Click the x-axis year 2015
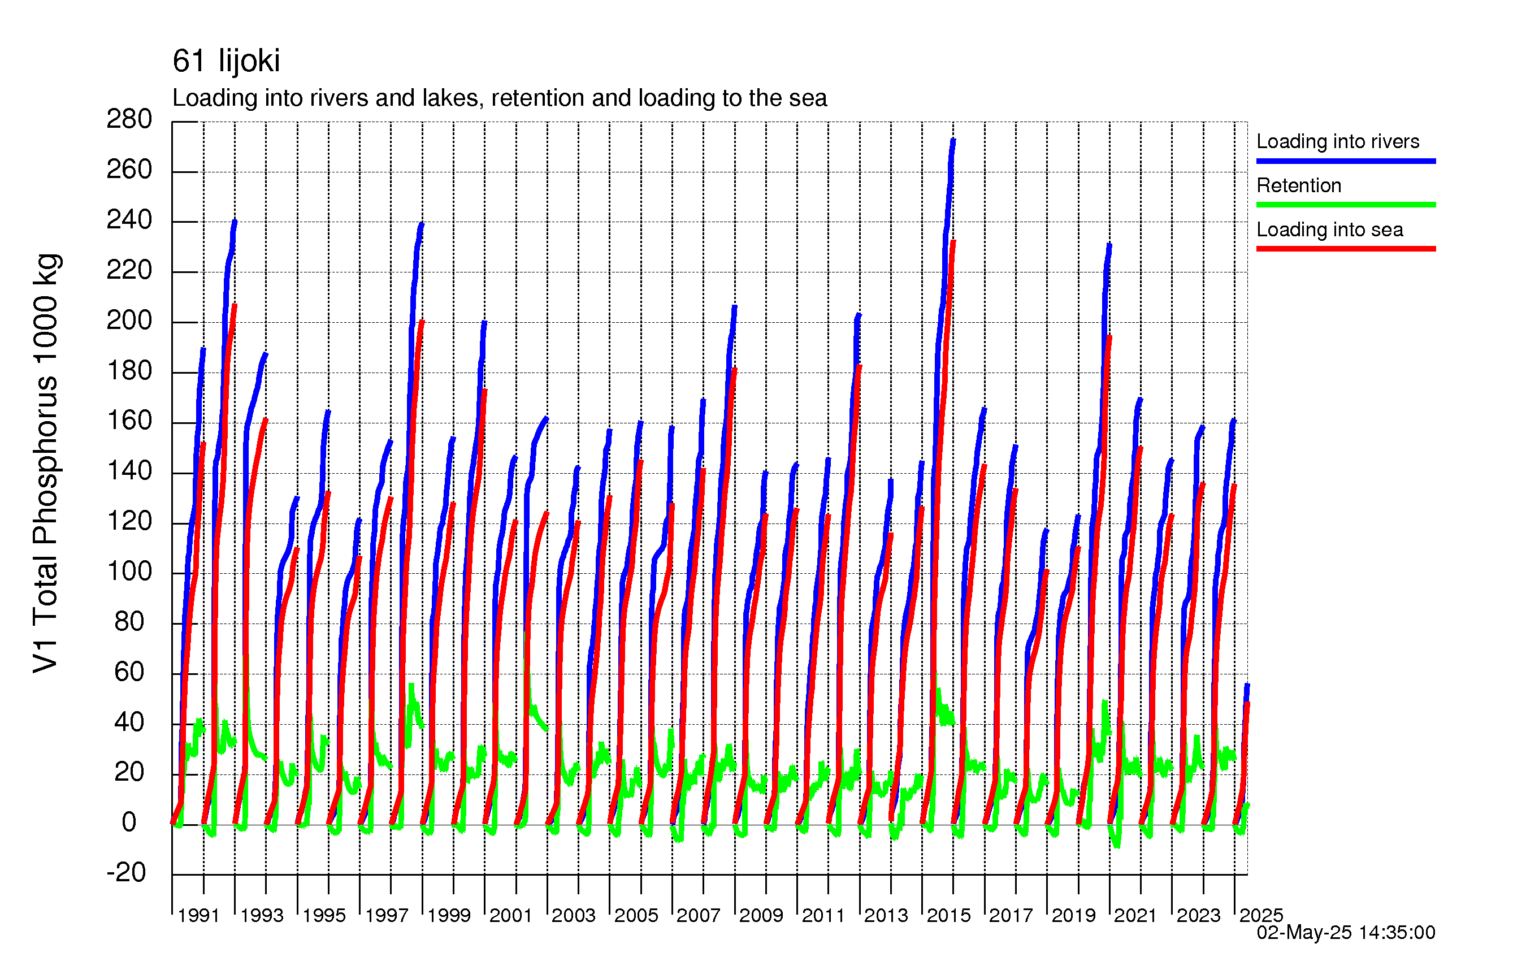This screenshot has height=961, width=1526. pos(949,915)
